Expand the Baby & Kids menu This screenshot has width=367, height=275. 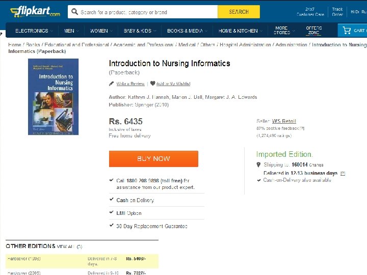[140, 31]
